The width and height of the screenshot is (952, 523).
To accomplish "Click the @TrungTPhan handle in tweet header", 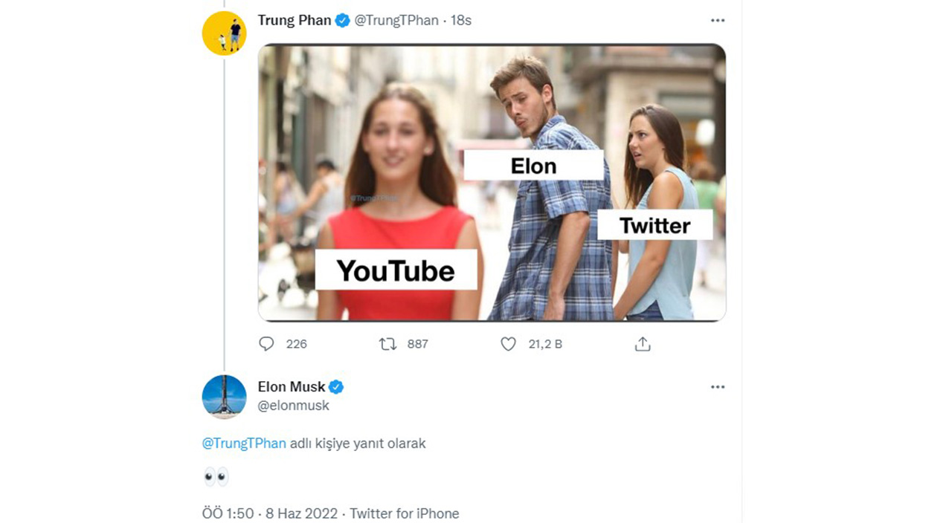I will pos(396,21).
